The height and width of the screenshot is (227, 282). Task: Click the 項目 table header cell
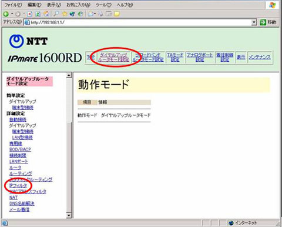87,102
